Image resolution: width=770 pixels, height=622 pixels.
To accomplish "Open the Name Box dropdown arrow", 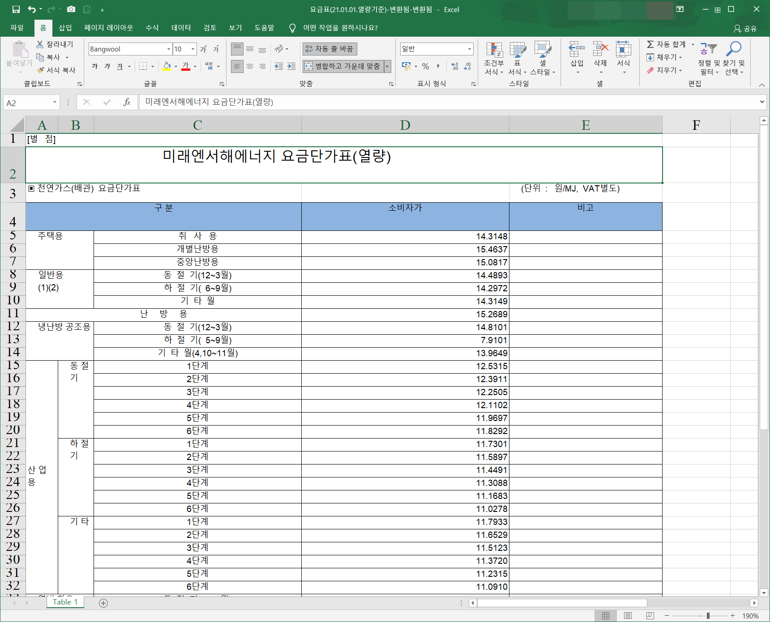I will click(x=55, y=102).
